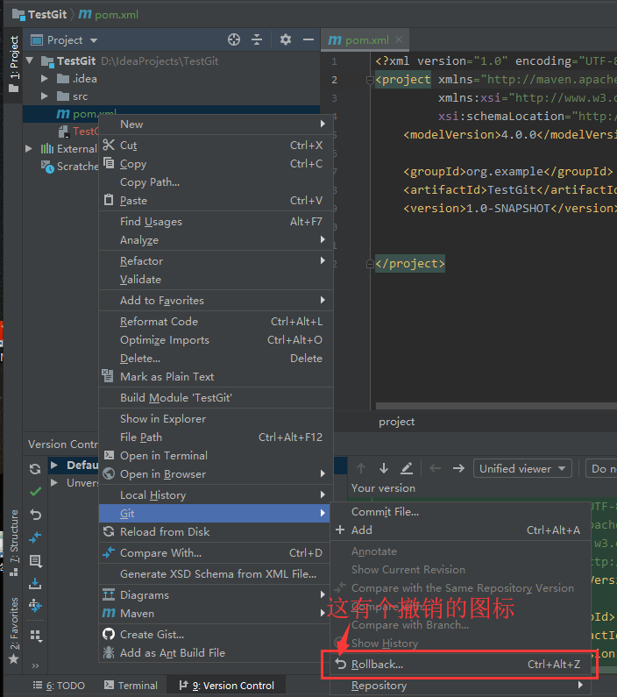
Task: Select Add as Ant Build File
Action: [216, 652]
